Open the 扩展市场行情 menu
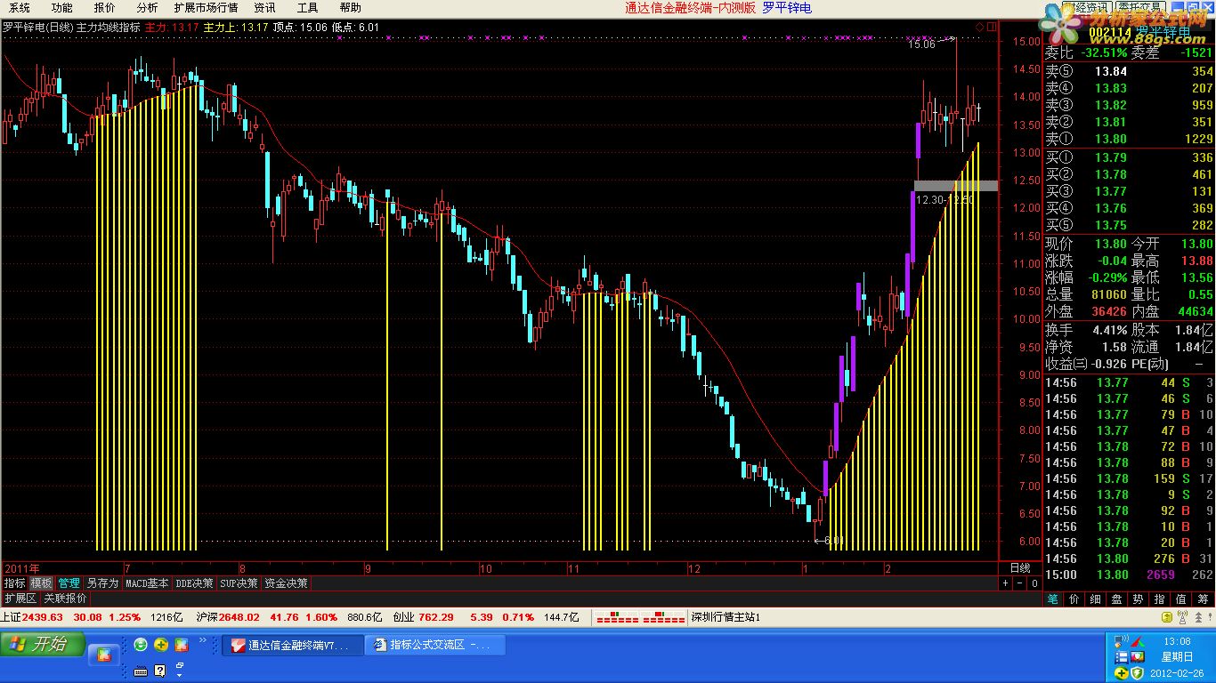The height and width of the screenshot is (683, 1216). click(x=206, y=8)
